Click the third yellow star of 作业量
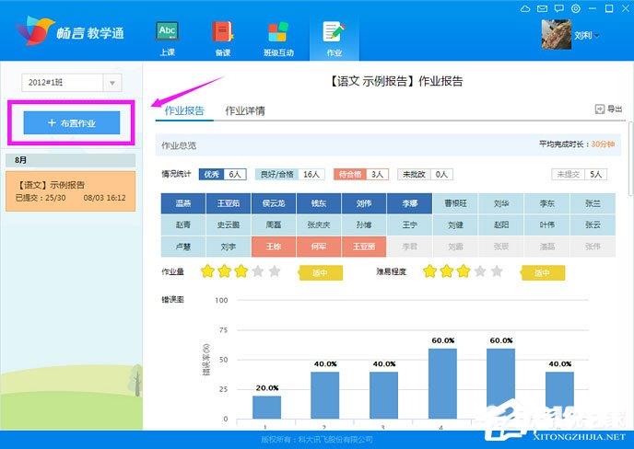 pyautogui.click(x=241, y=271)
